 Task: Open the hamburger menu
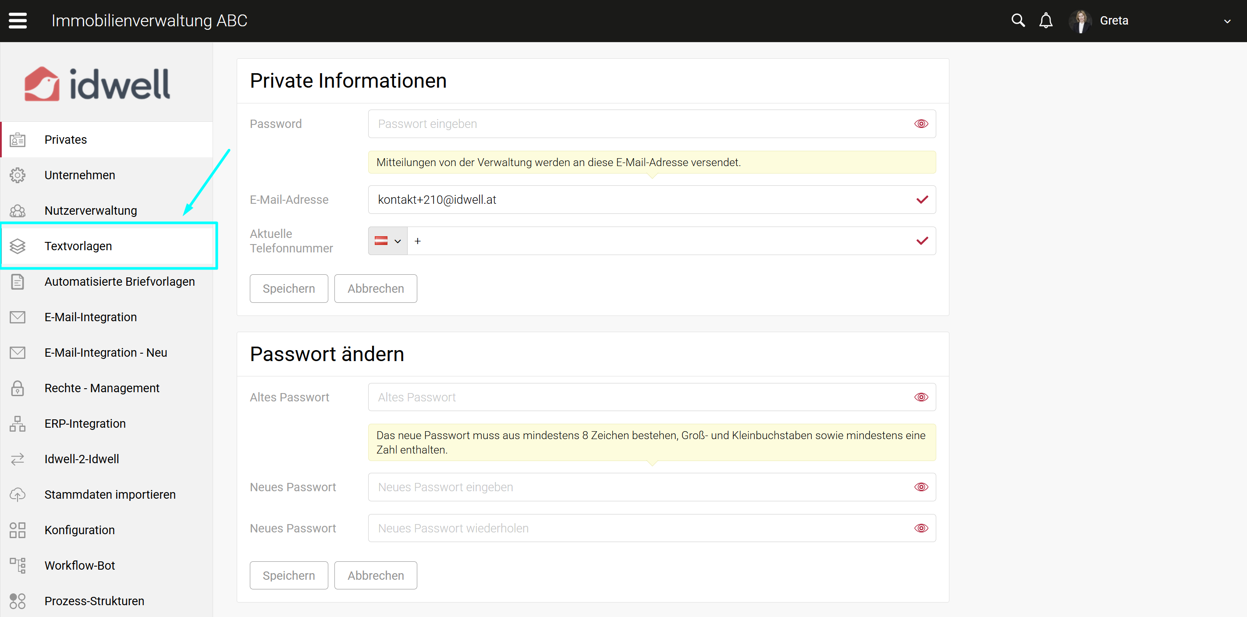(18, 21)
